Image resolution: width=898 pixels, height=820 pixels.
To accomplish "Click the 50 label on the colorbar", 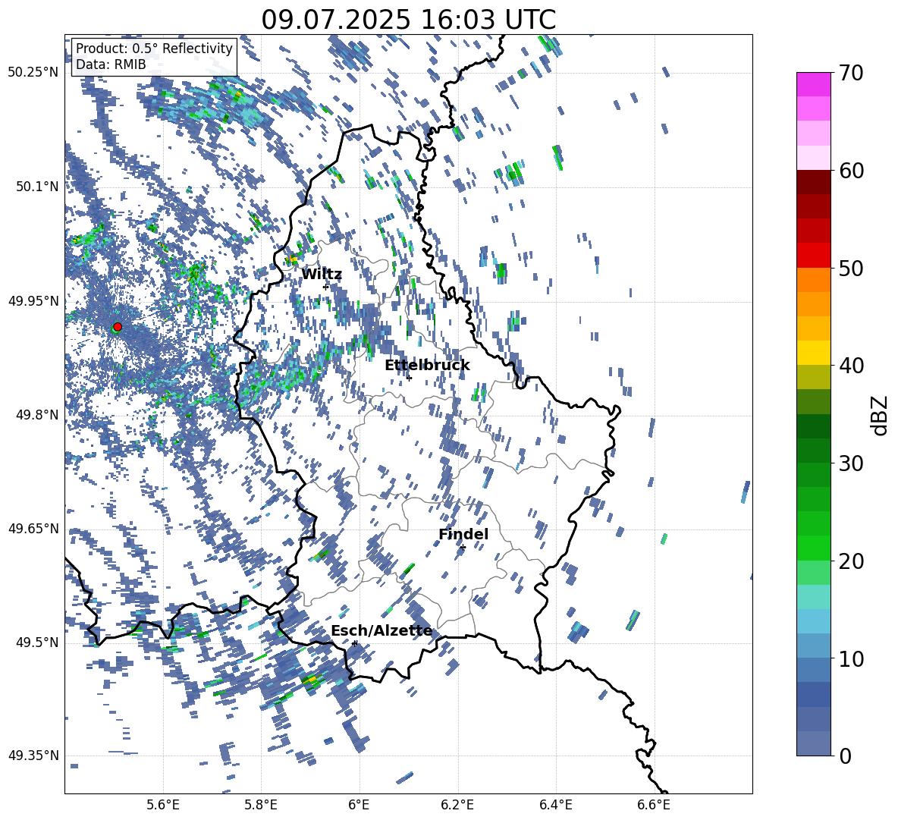I will [x=850, y=269].
